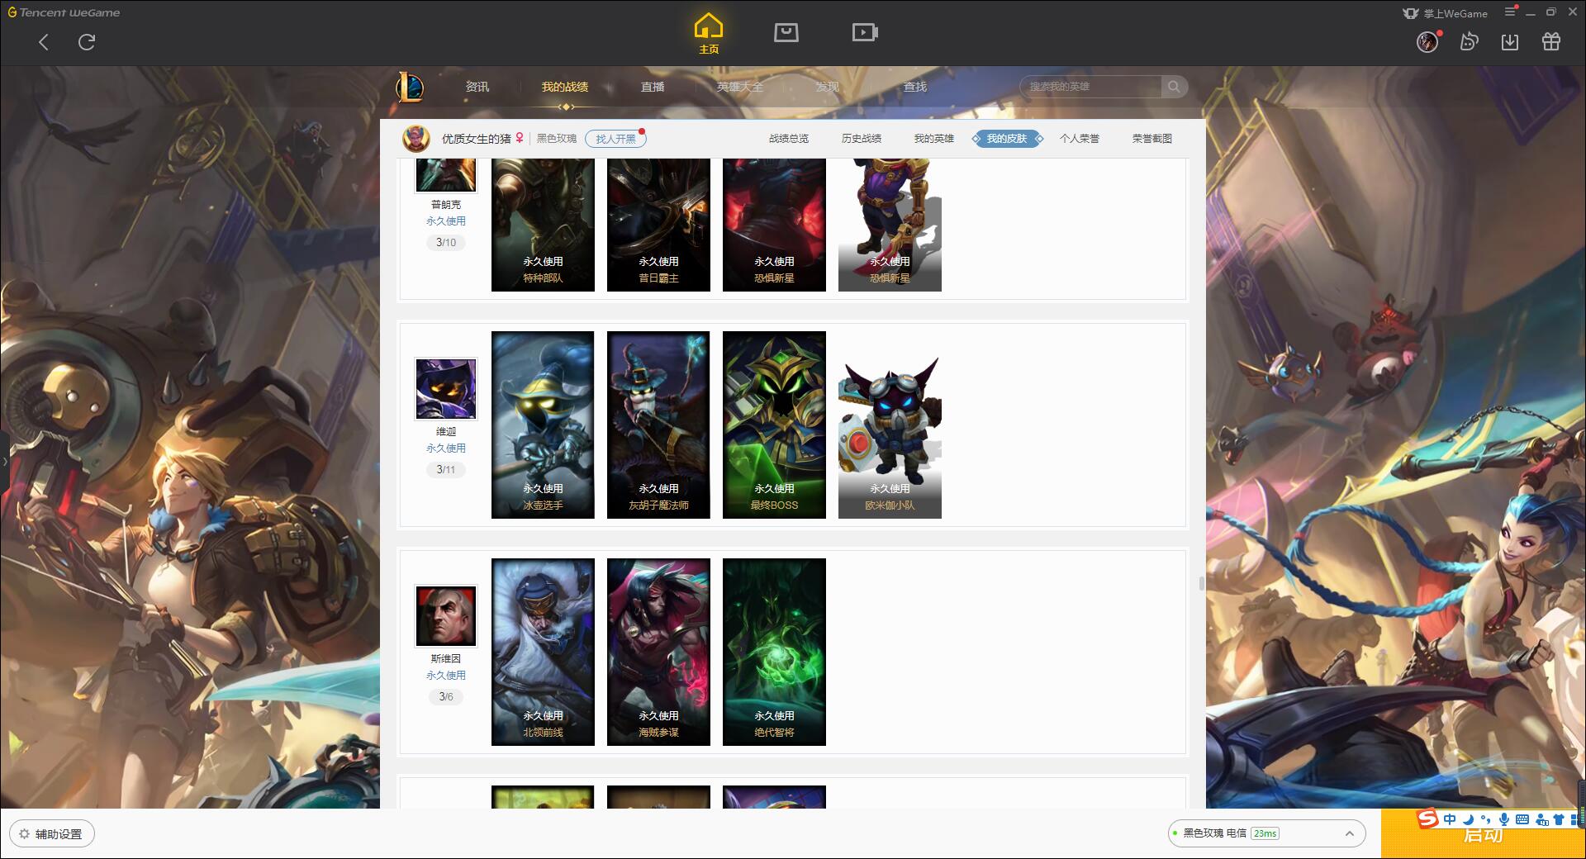1586x859 pixels.
Task: Open the 冰壶选手 skin card
Action: tap(543, 425)
